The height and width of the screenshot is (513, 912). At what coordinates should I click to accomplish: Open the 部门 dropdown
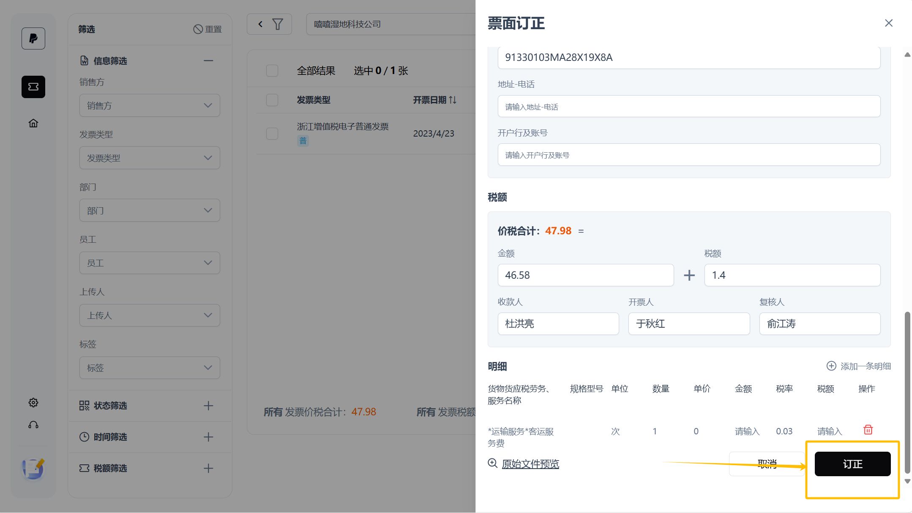150,210
